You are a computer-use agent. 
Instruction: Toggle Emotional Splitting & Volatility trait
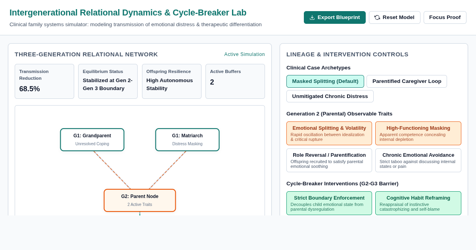pyautogui.click(x=329, y=133)
